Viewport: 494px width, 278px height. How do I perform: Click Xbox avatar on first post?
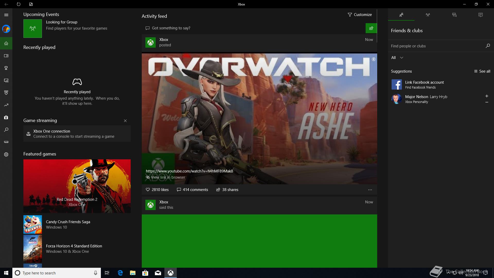tap(151, 42)
